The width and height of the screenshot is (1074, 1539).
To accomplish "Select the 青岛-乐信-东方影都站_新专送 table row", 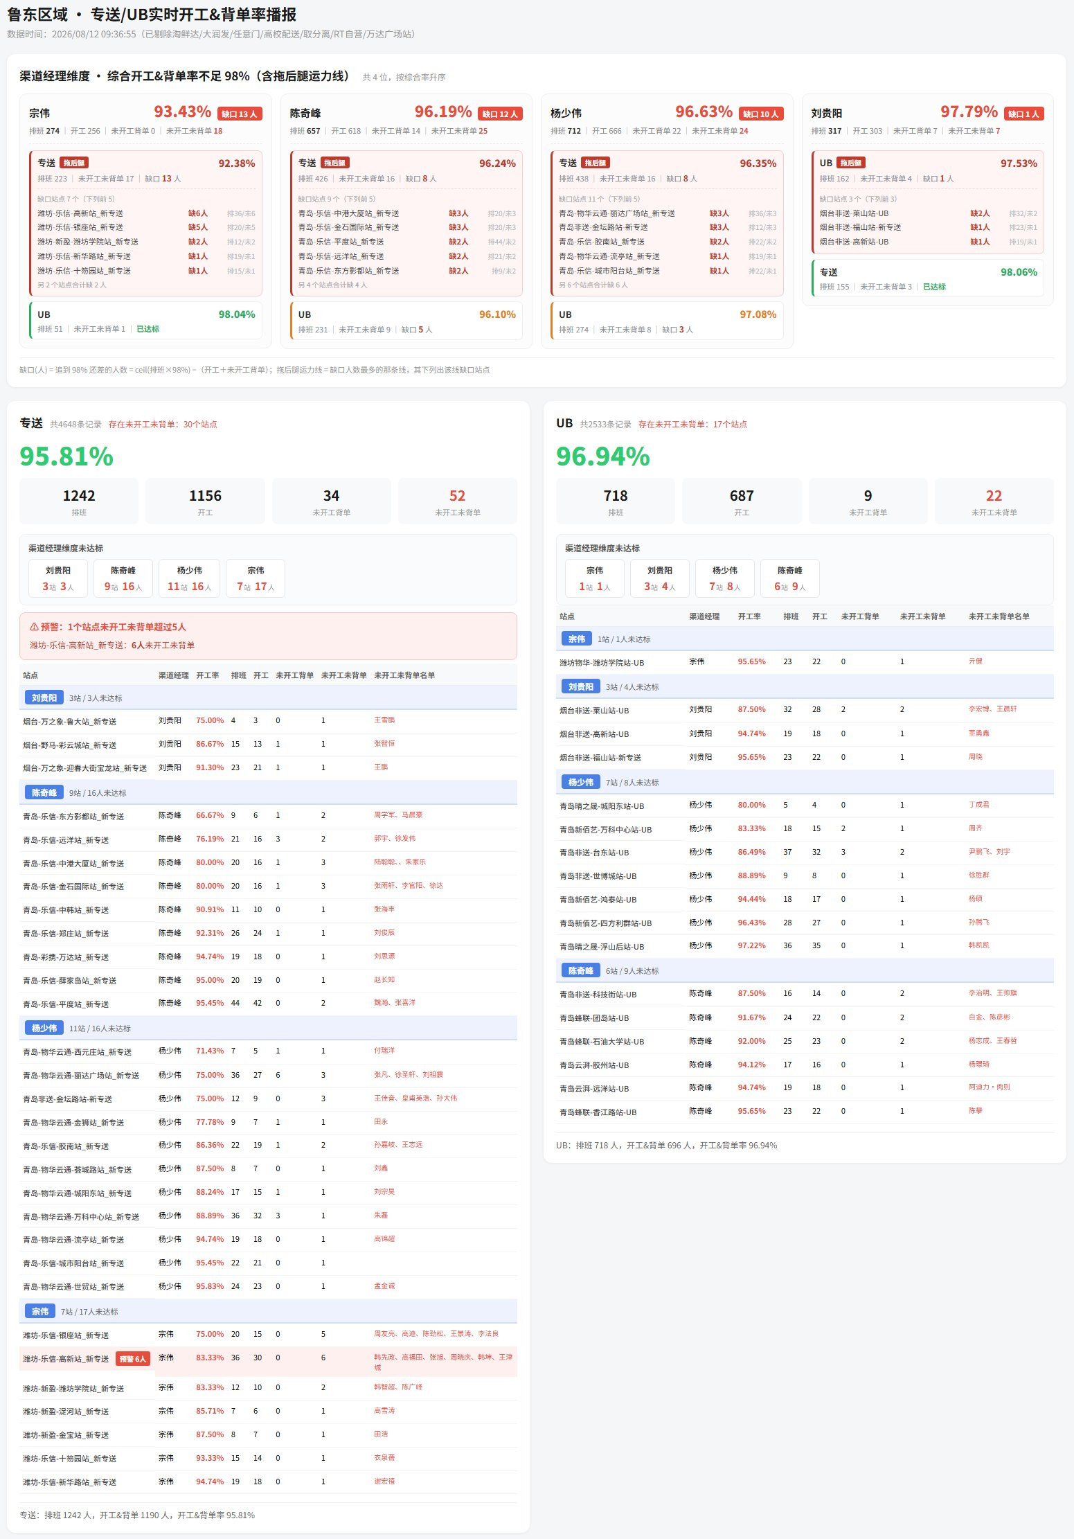I will [x=269, y=816].
